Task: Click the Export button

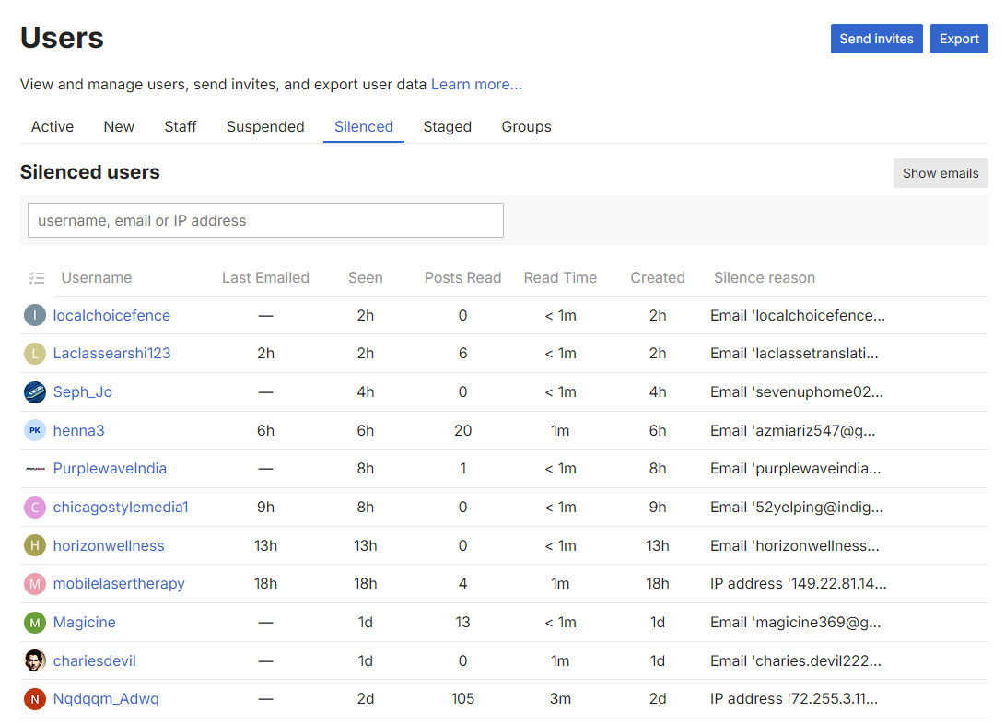Action: tap(959, 39)
